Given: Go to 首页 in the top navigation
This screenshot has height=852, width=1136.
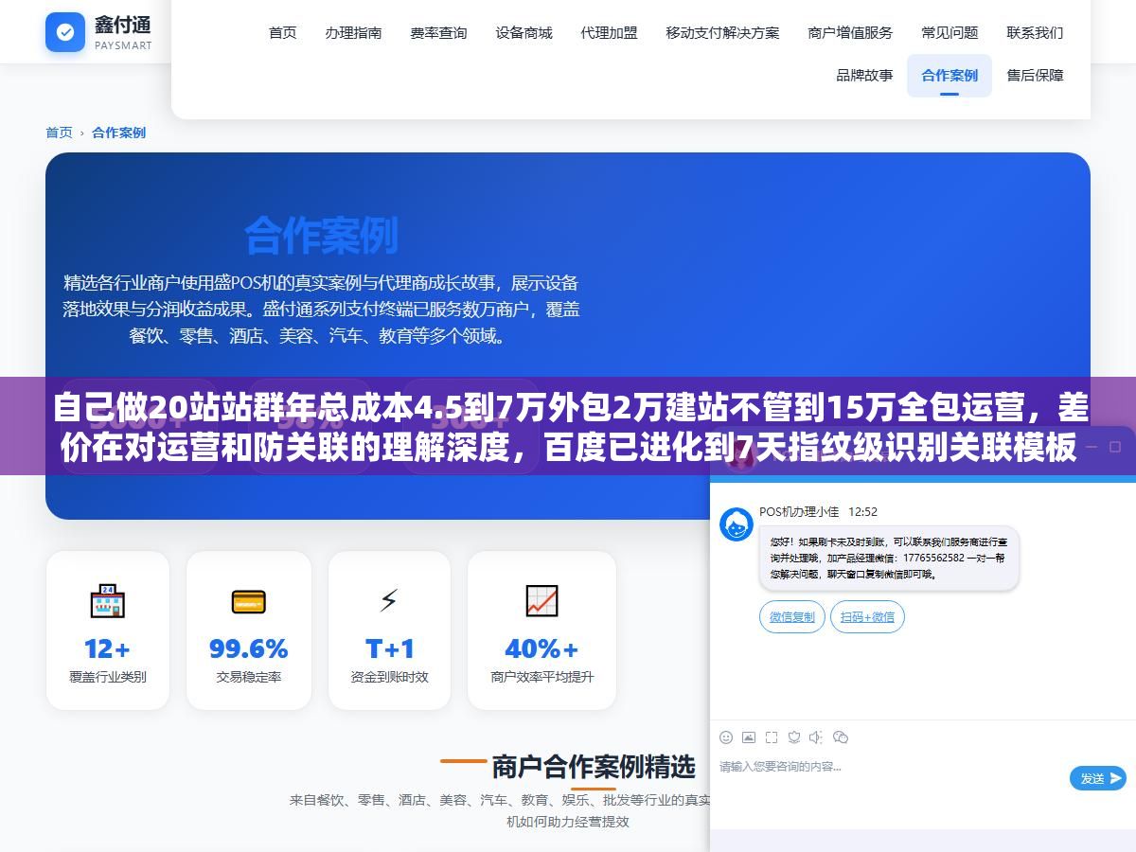Looking at the screenshot, I should (x=282, y=32).
